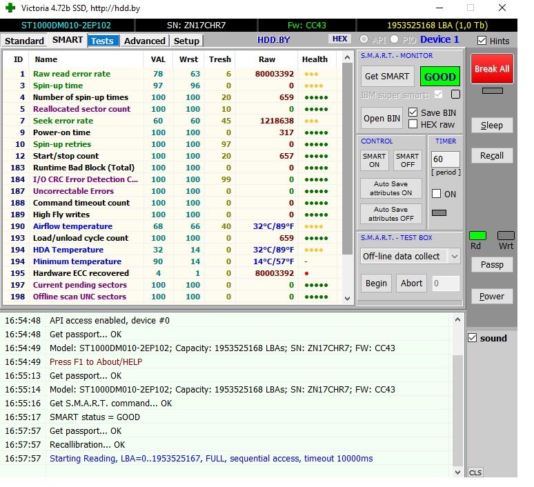Click the green Rd indicator

[x=477, y=236]
